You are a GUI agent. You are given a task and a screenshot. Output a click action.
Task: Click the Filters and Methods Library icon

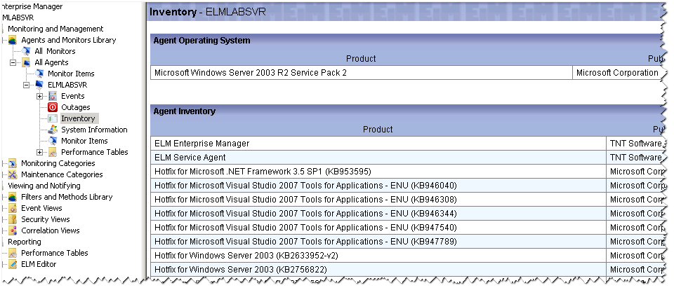(13, 197)
